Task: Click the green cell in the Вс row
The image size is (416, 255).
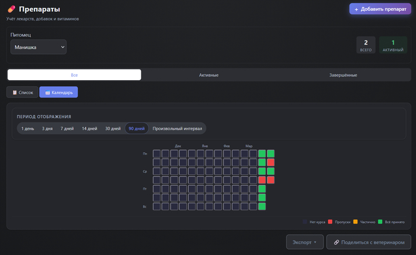Action: (261, 206)
